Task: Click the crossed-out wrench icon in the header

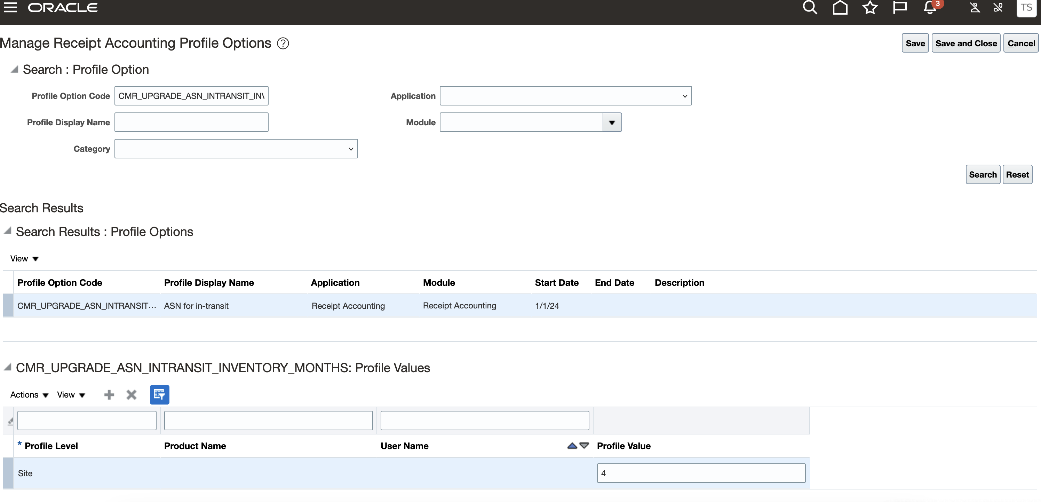Action: (998, 7)
